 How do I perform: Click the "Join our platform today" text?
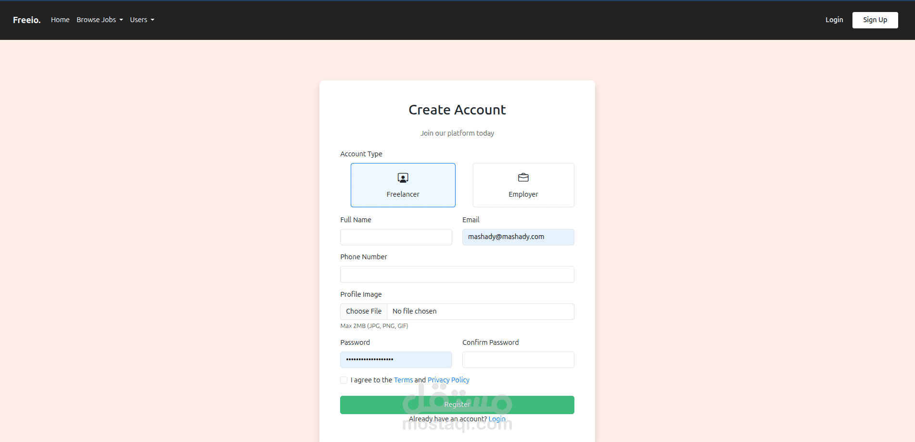(x=457, y=133)
